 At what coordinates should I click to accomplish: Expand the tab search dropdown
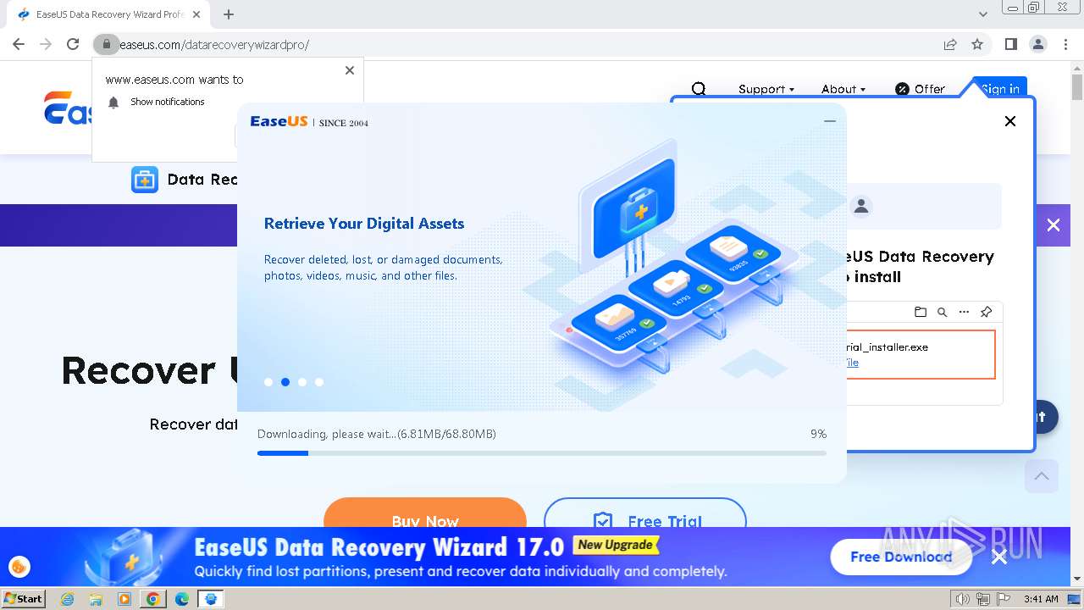(982, 14)
